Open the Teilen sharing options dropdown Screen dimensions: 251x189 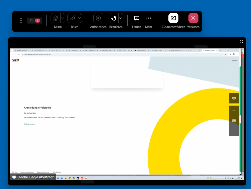(79, 18)
